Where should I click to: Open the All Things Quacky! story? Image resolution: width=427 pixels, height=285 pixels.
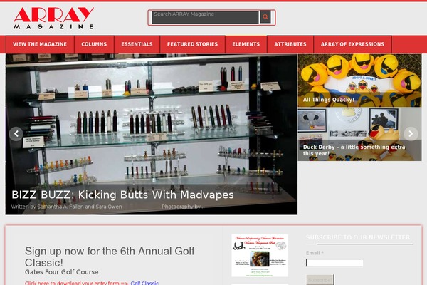(x=359, y=81)
